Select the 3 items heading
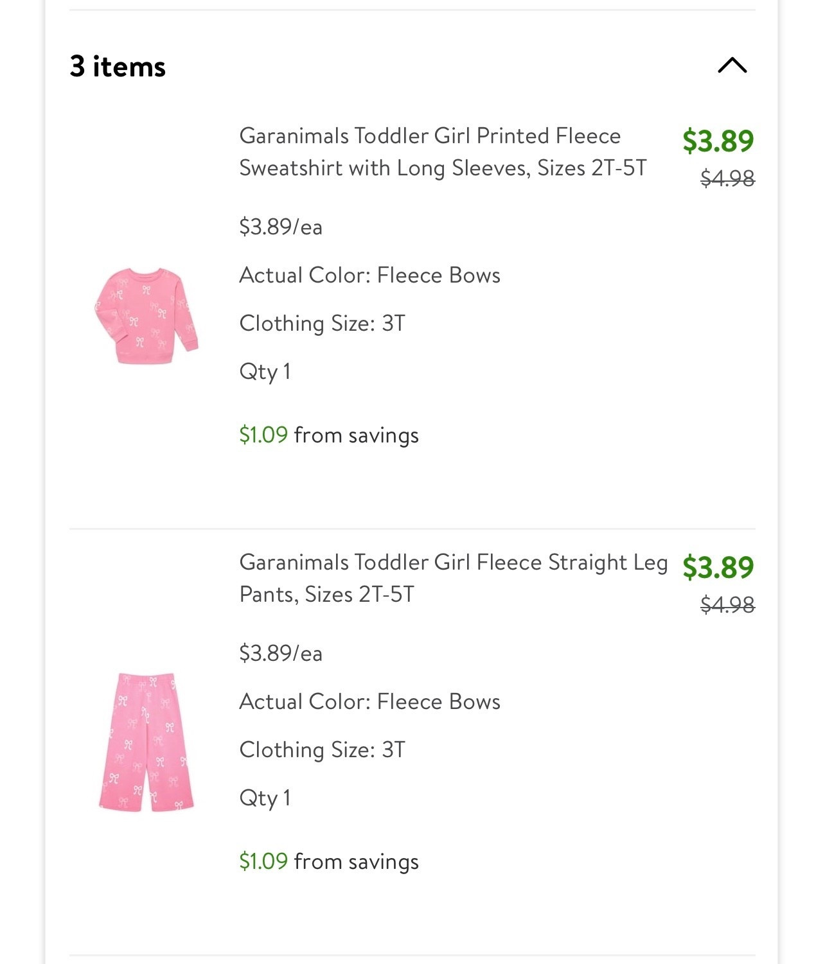The width and height of the screenshot is (825, 964). pos(118,65)
